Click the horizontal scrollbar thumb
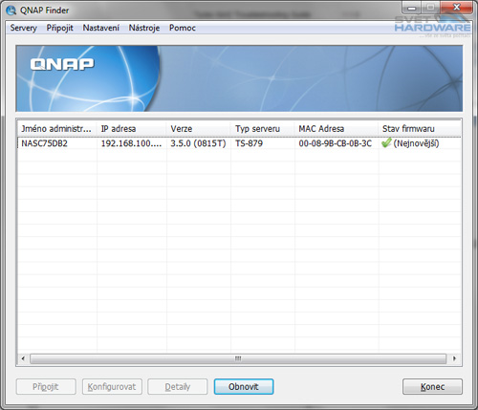The height and width of the screenshot is (410, 478). click(238, 358)
